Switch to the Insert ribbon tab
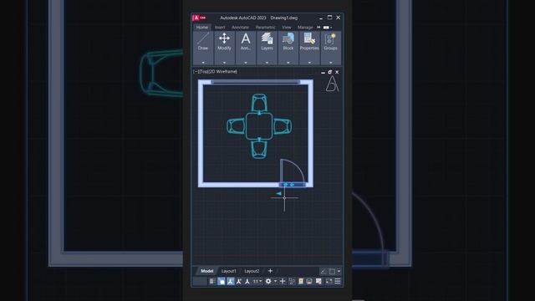 click(220, 28)
